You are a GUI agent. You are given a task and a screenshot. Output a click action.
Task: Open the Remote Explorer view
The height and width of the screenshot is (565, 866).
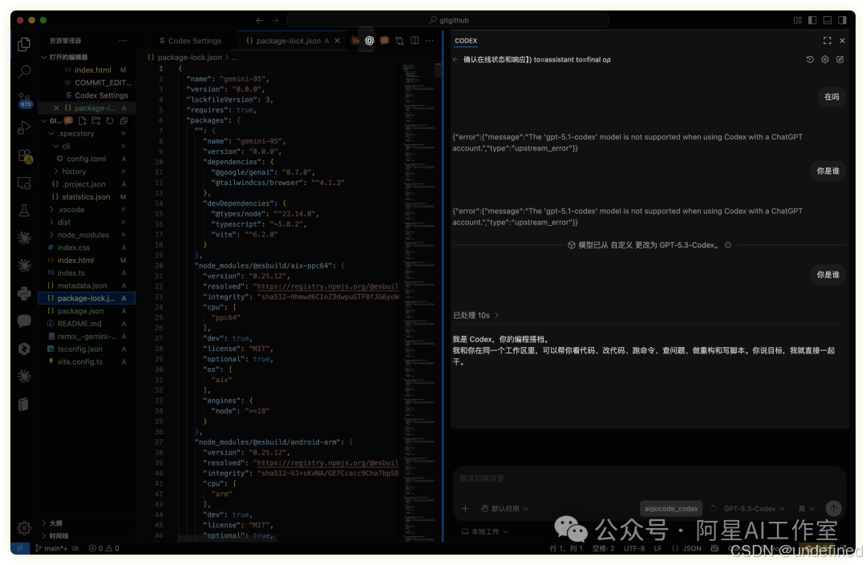point(24,184)
